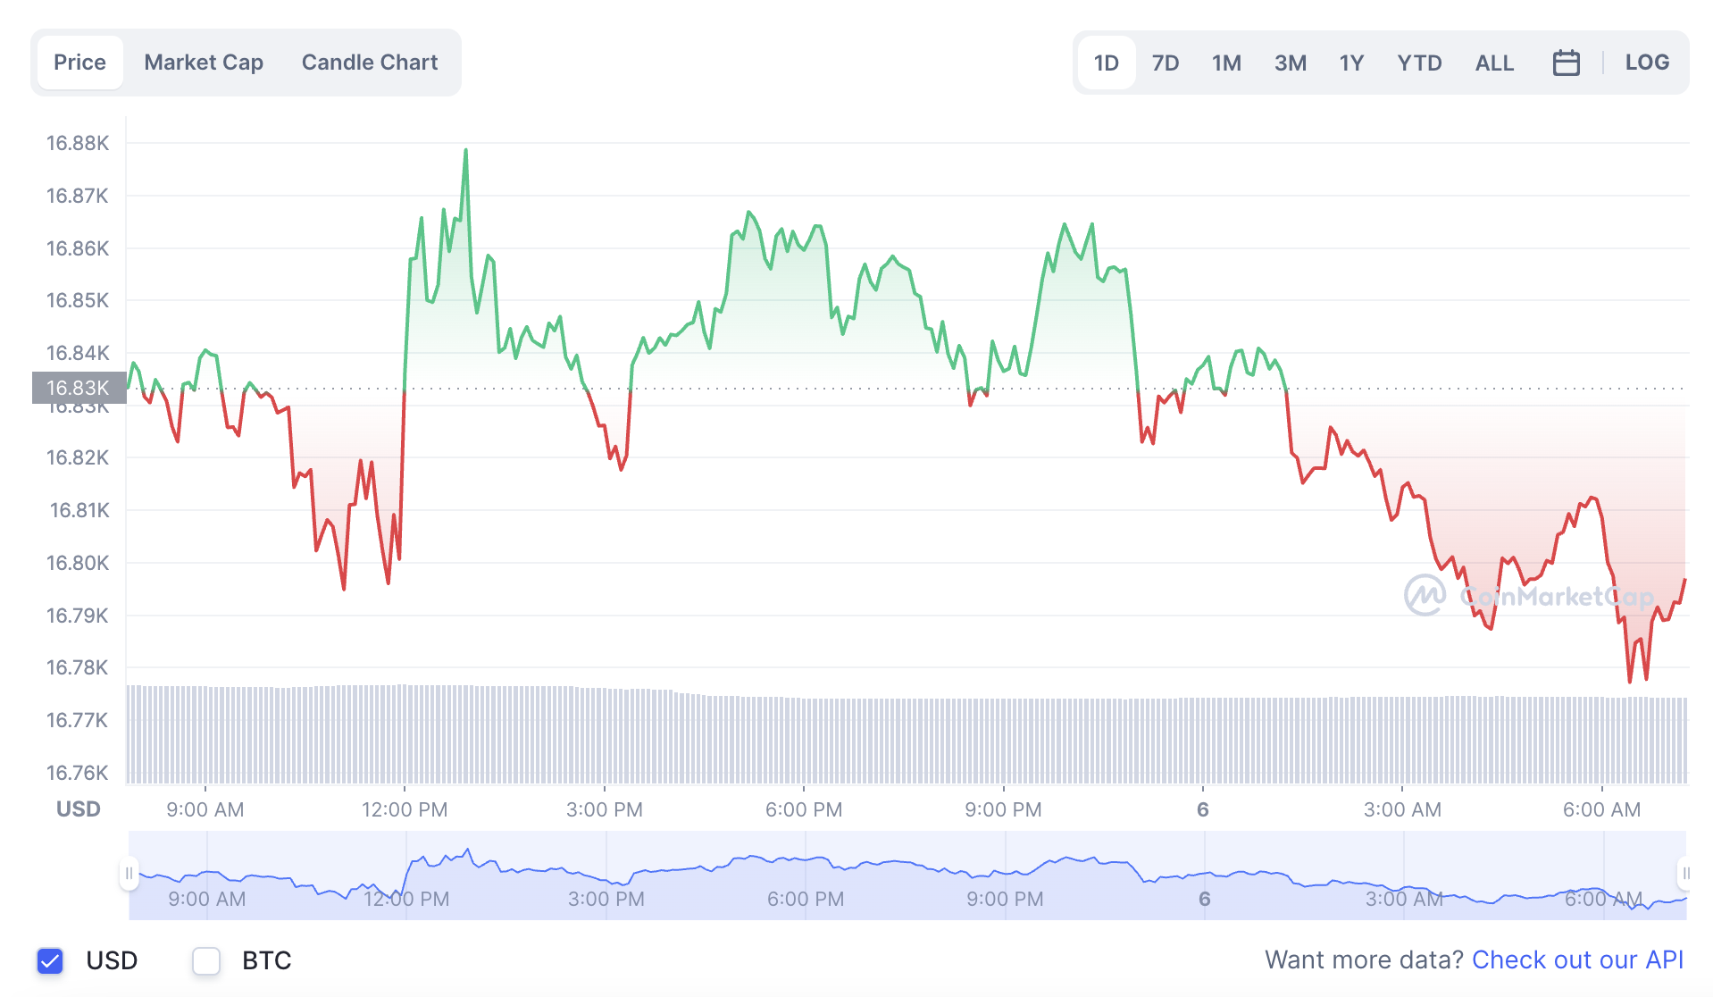Switch to the Price tab
The width and height of the screenshot is (1713, 997).
coord(79,63)
